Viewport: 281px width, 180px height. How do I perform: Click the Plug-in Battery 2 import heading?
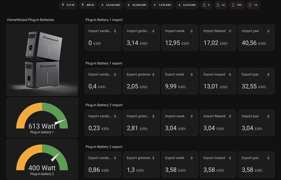coord(104,105)
